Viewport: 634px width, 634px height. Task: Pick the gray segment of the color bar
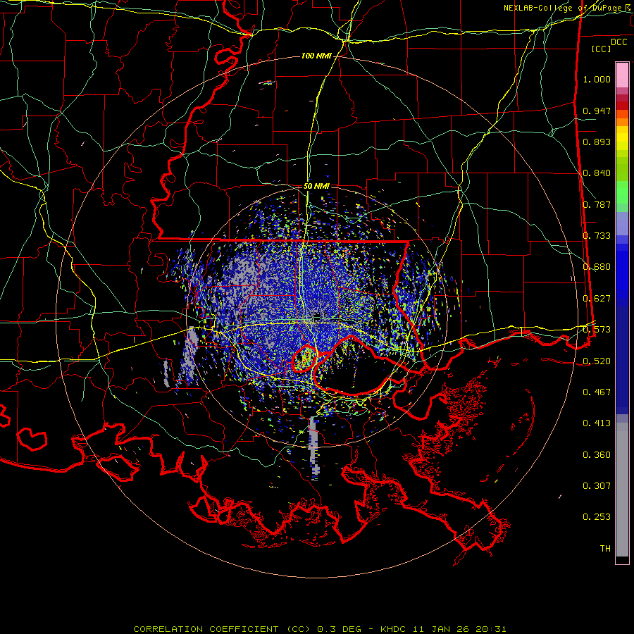click(x=622, y=490)
